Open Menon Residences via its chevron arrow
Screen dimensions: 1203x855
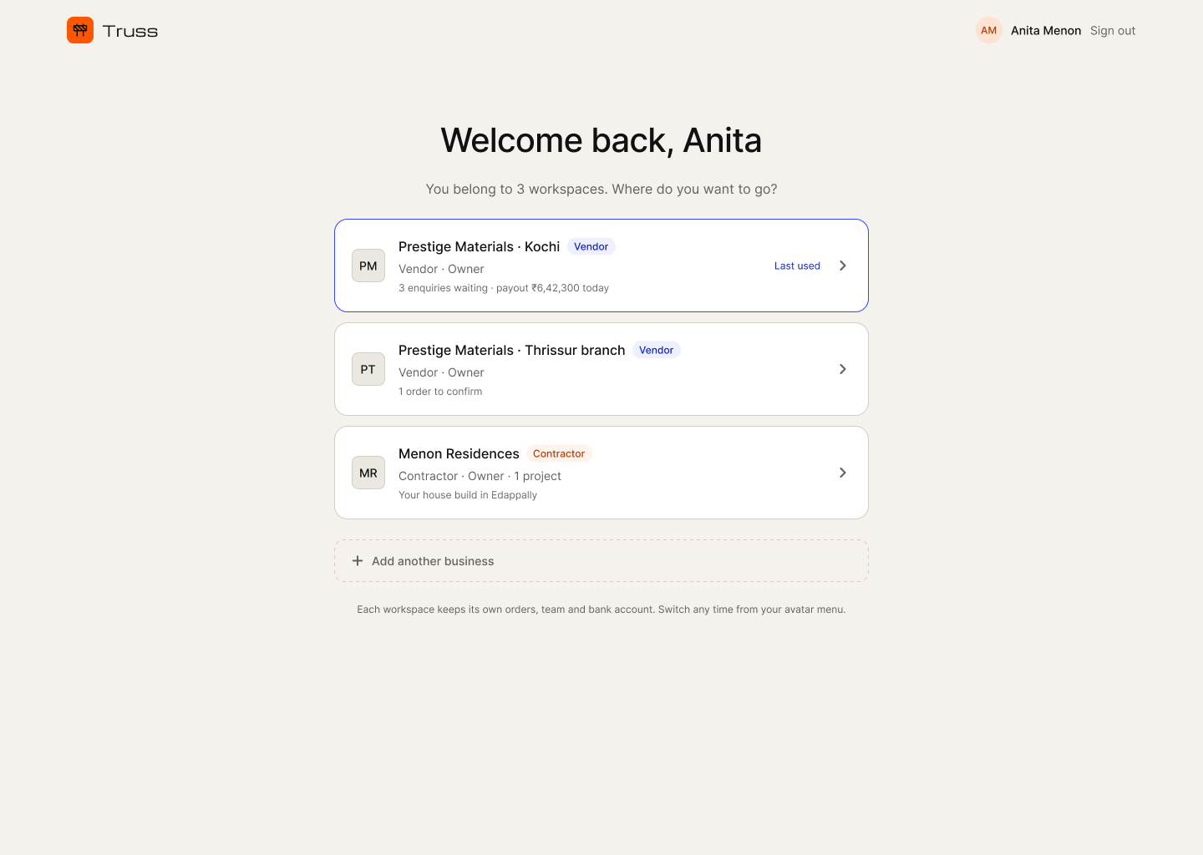coord(843,473)
